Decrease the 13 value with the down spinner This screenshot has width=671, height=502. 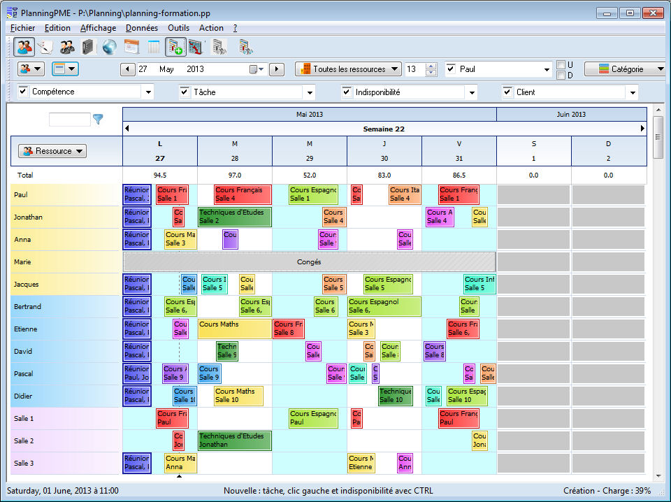click(x=431, y=73)
